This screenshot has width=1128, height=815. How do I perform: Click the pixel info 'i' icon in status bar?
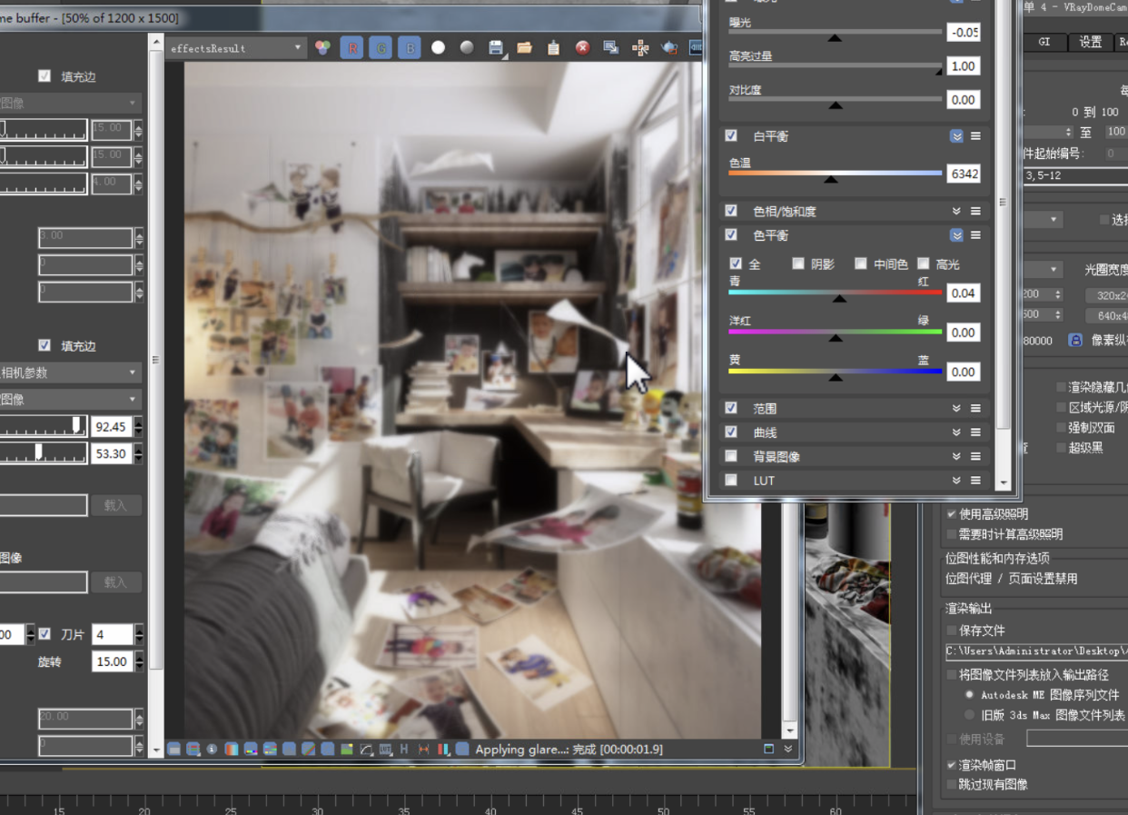click(x=212, y=750)
